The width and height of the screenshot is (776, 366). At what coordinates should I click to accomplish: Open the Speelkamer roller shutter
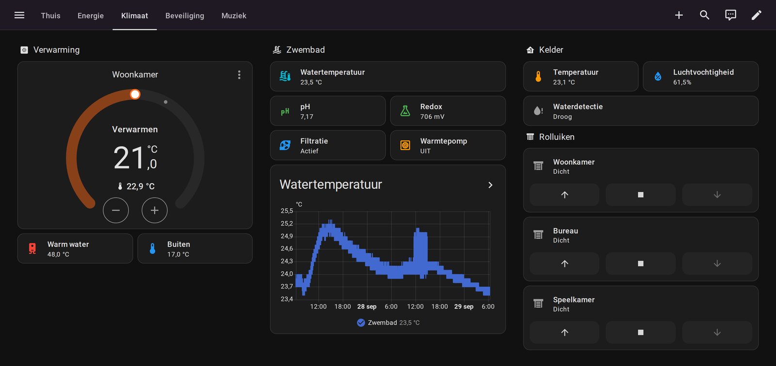565,332
